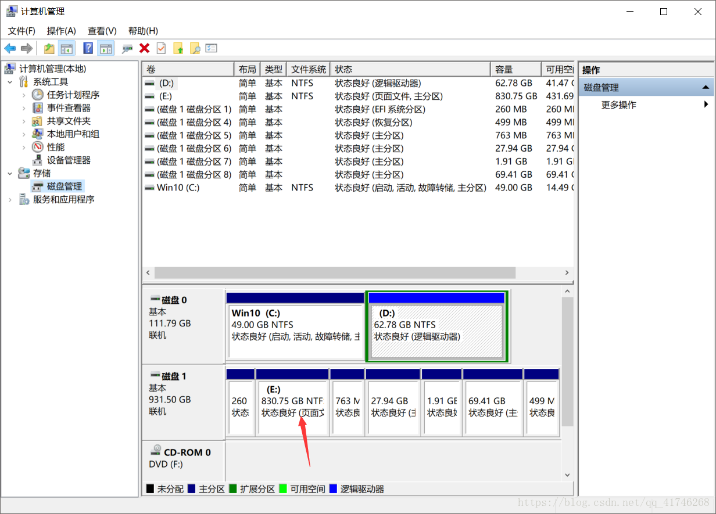Click the 69.41 GB partition block

493,402
